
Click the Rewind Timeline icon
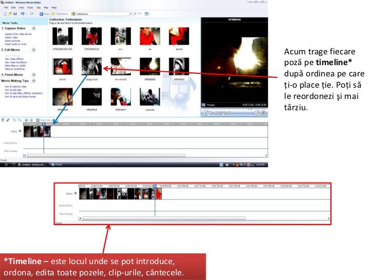(26, 120)
